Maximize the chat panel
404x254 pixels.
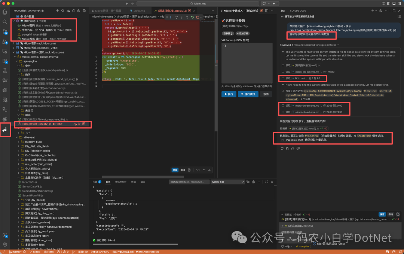394,10
